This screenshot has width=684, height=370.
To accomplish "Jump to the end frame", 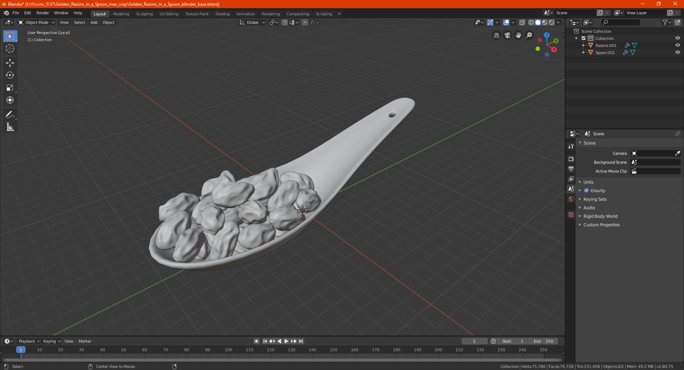I will coord(301,341).
